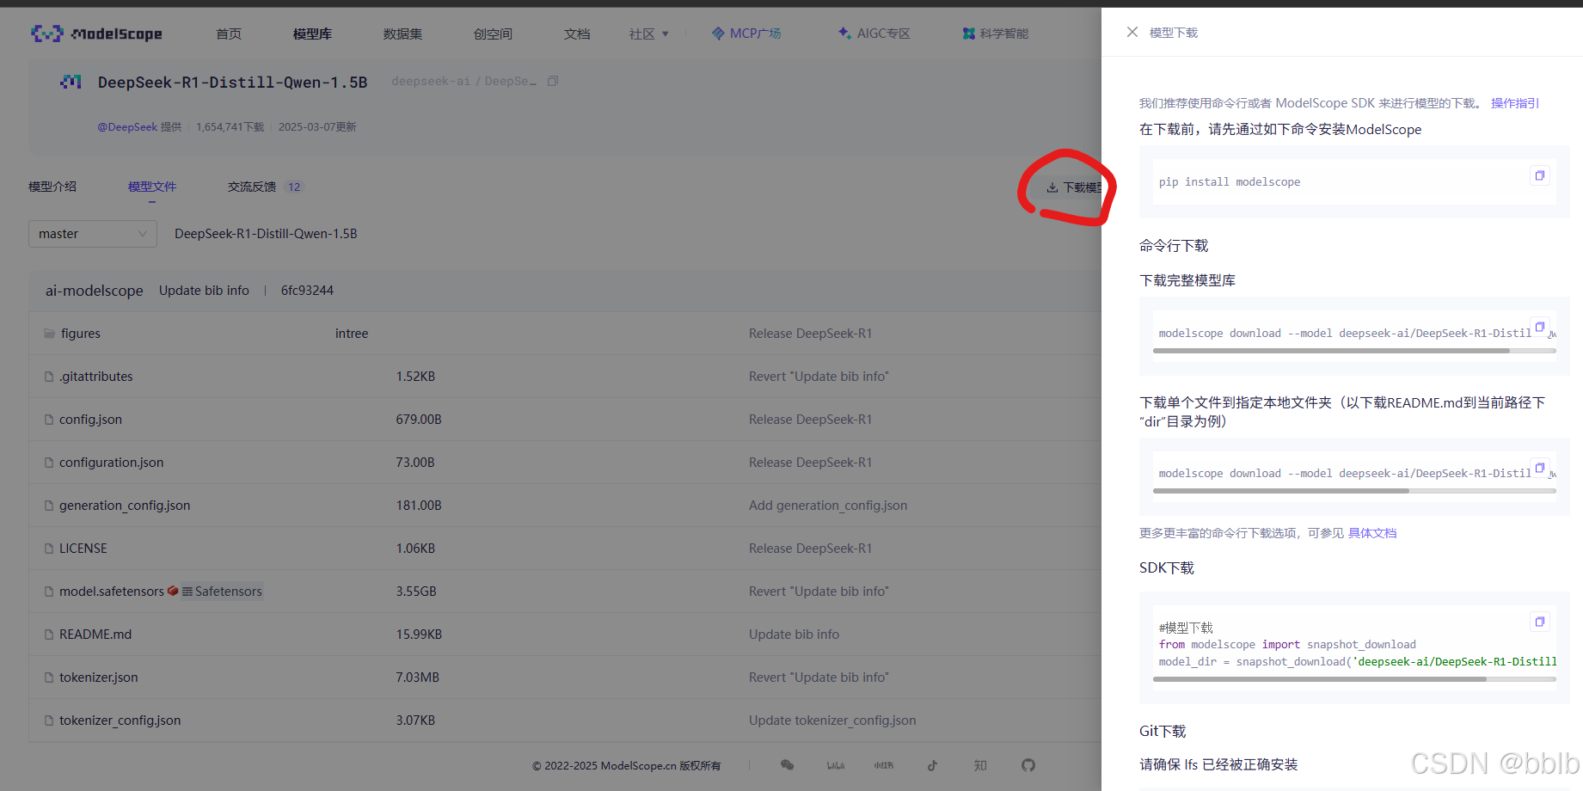Click the figures folder icon

tap(50, 334)
